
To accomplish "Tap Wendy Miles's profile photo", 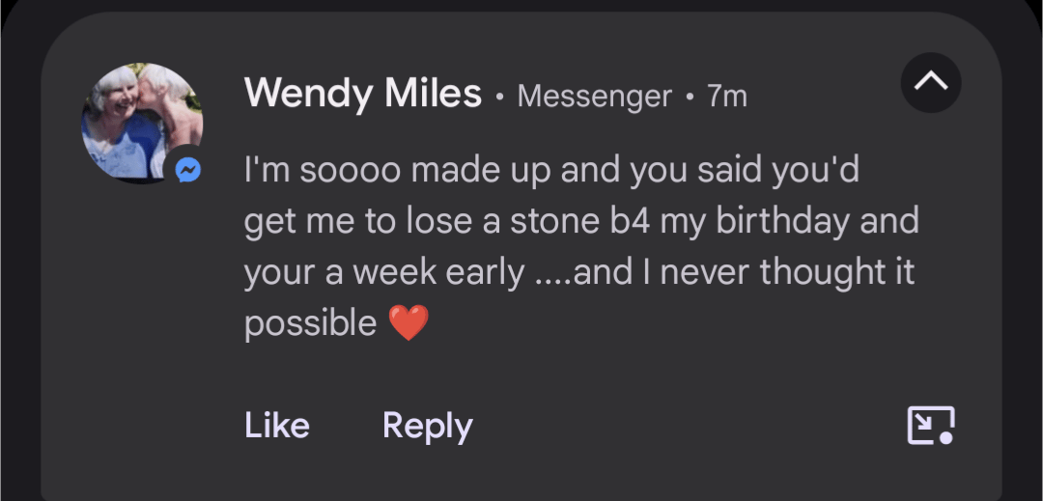I will click(141, 121).
